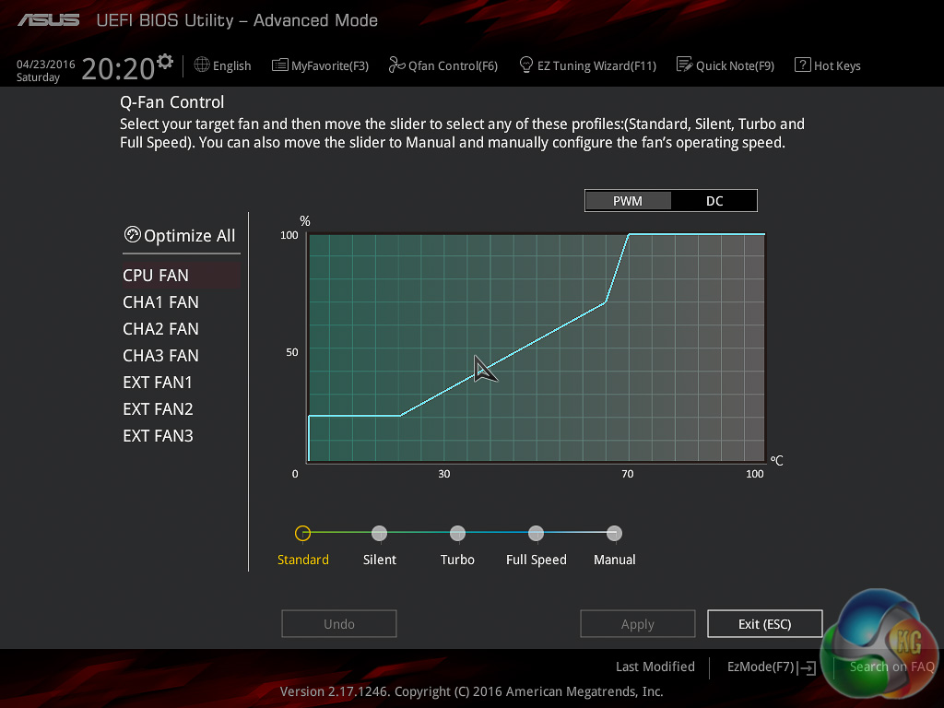944x708 pixels.
Task: Select EXT FAN3 in the fan list
Action: coord(158,436)
